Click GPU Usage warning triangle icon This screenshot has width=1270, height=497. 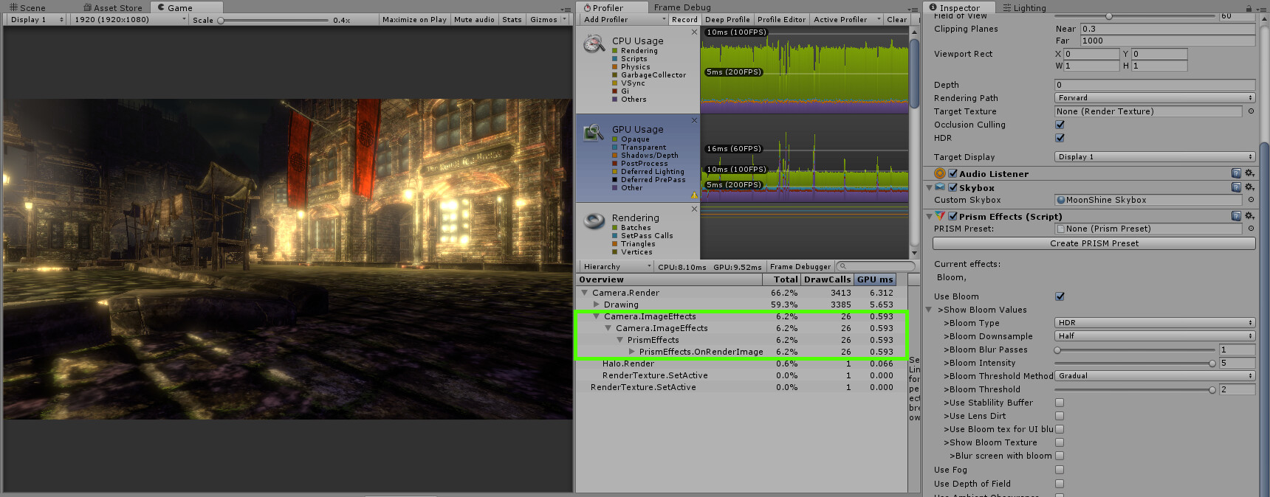pyautogui.click(x=694, y=195)
